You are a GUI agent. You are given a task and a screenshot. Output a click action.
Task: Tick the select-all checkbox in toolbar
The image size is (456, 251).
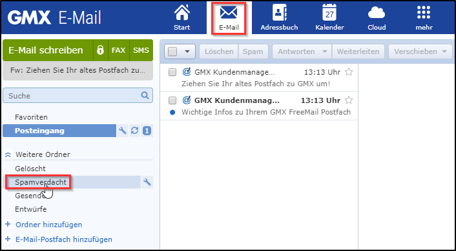pos(172,51)
